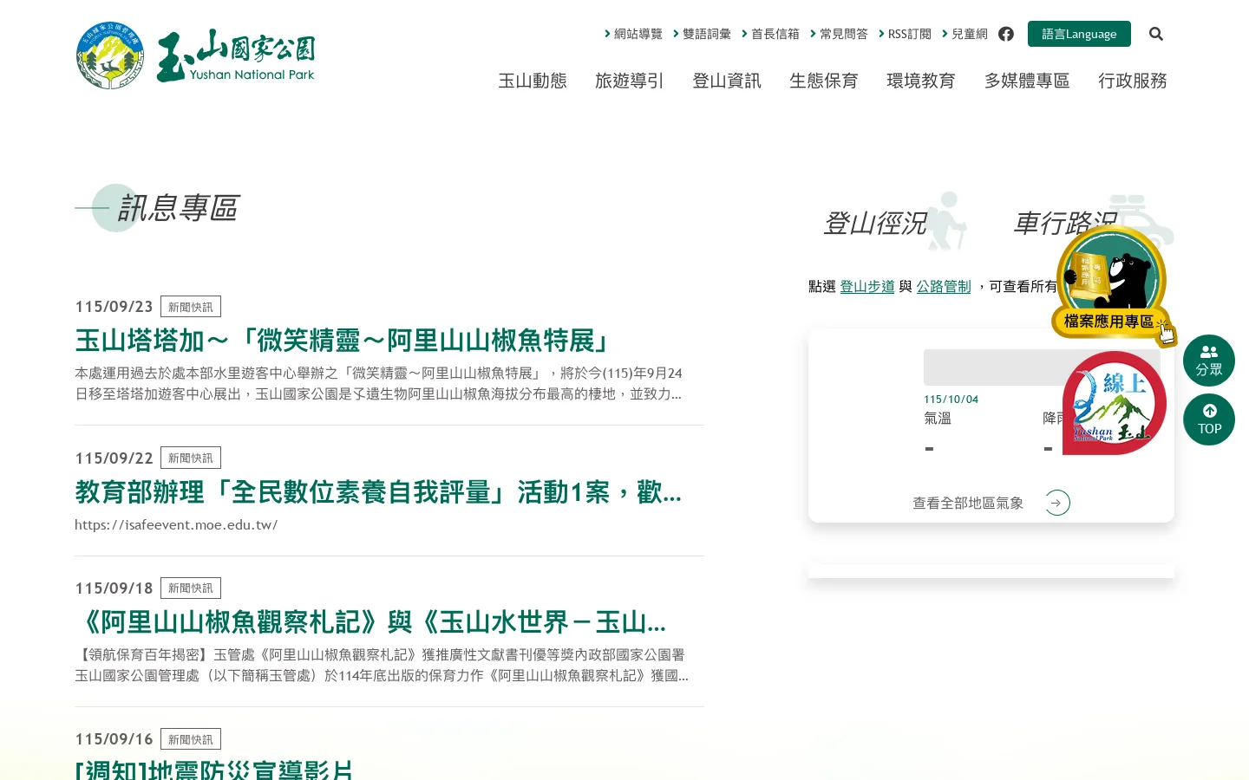Viewport: 1249px width, 780px height.
Task: Switch to 車行路況 tab
Action: (1065, 223)
